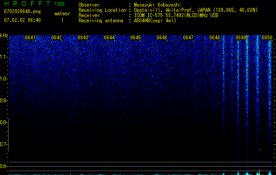Viewport: 276px width, 175px height.
Task: Click the Receiving Location label
Action: click(102, 10)
